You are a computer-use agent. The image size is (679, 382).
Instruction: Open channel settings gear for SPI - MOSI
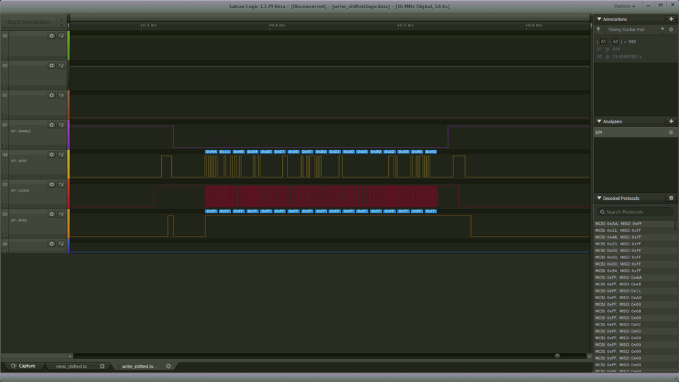pos(52,154)
